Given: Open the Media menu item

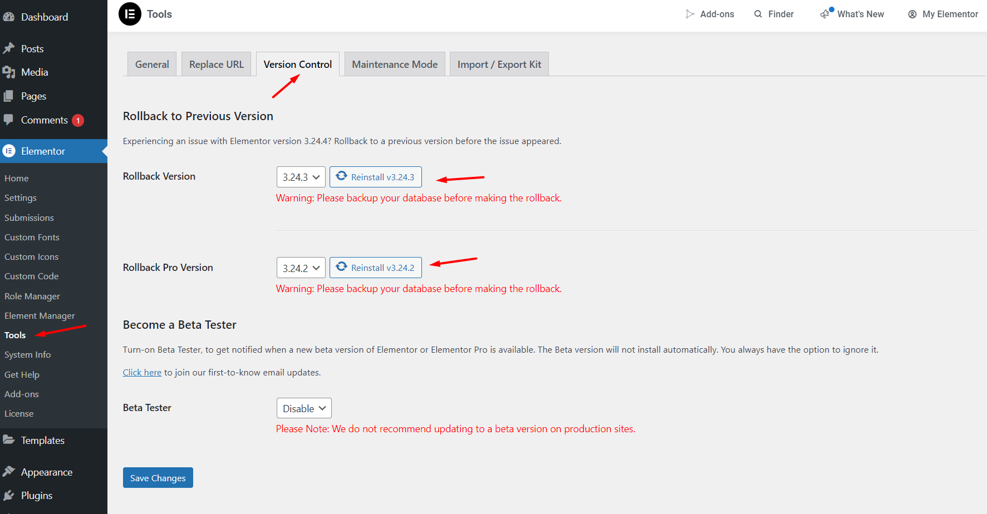Looking at the screenshot, I should click(x=53, y=72).
